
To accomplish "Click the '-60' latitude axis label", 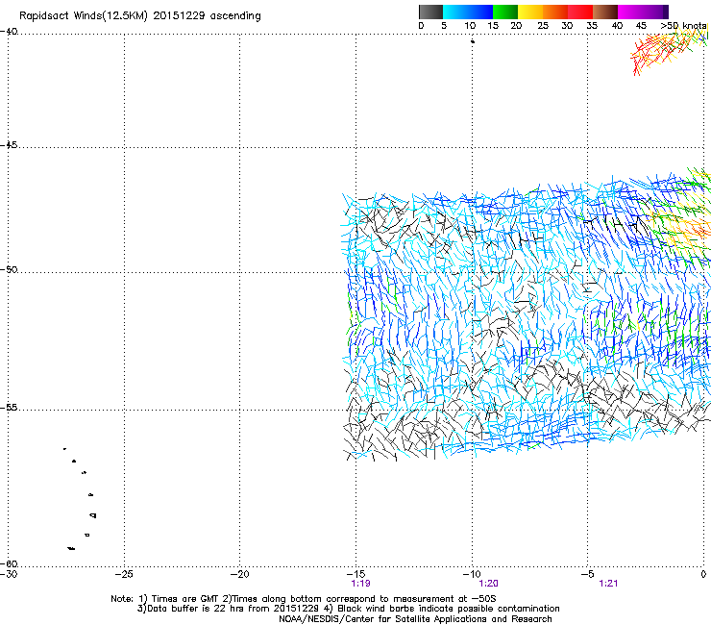I will (9, 563).
